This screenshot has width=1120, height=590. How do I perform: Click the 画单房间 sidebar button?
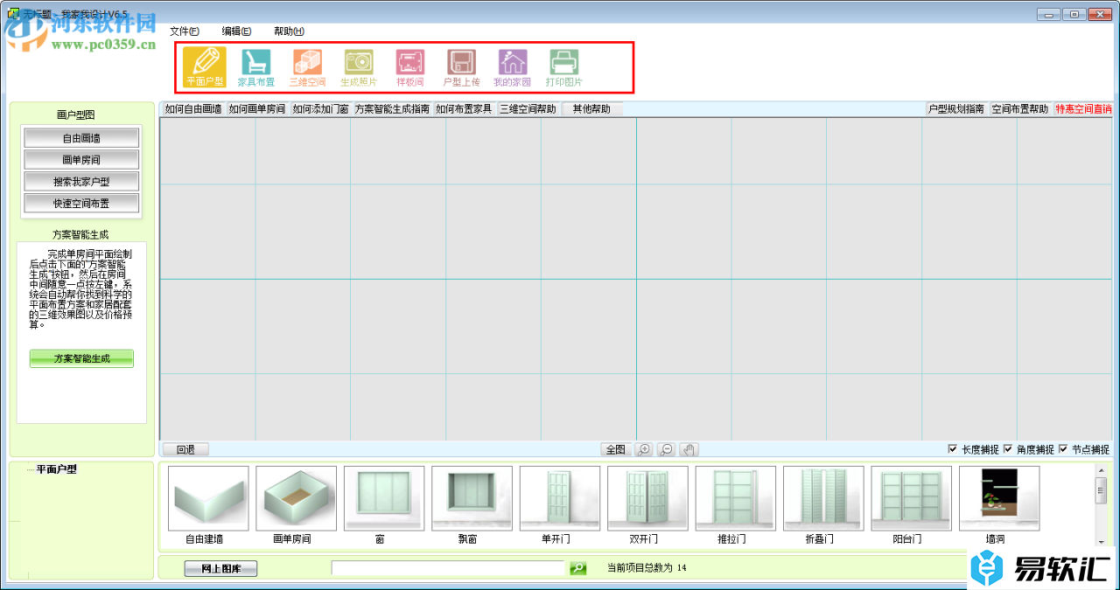[x=81, y=160]
